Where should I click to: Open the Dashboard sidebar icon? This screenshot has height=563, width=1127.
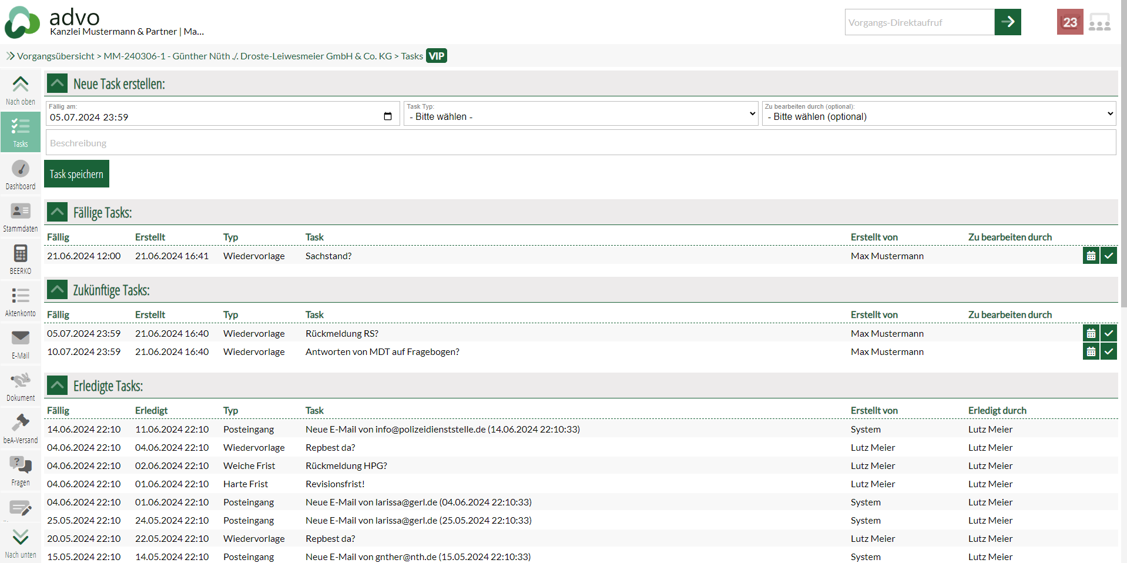coord(21,175)
